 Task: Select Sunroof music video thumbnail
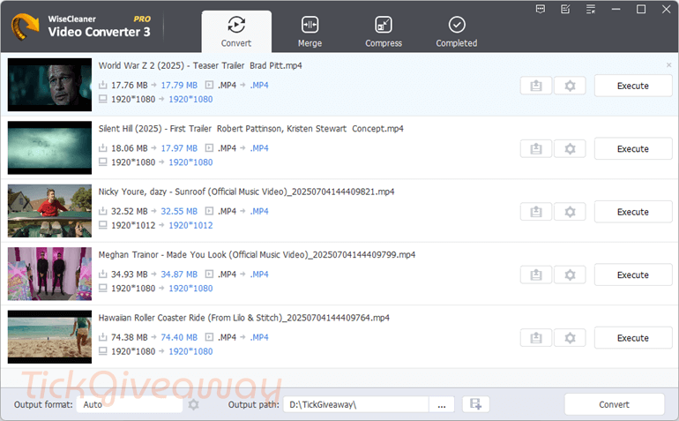tap(49, 211)
